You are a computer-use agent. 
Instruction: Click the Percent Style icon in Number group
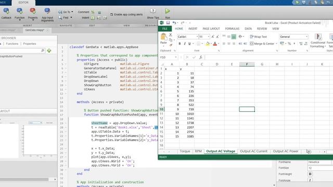(289, 44)
